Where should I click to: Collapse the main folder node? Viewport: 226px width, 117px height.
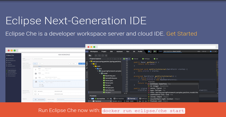[x=94, y=66]
